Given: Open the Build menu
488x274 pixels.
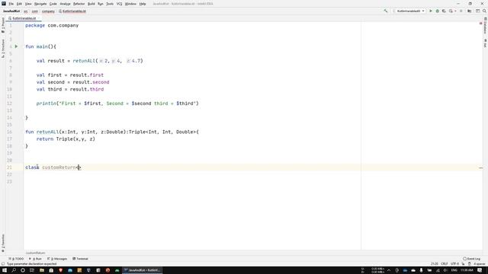Looking at the screenshot, I should point(91,4).
